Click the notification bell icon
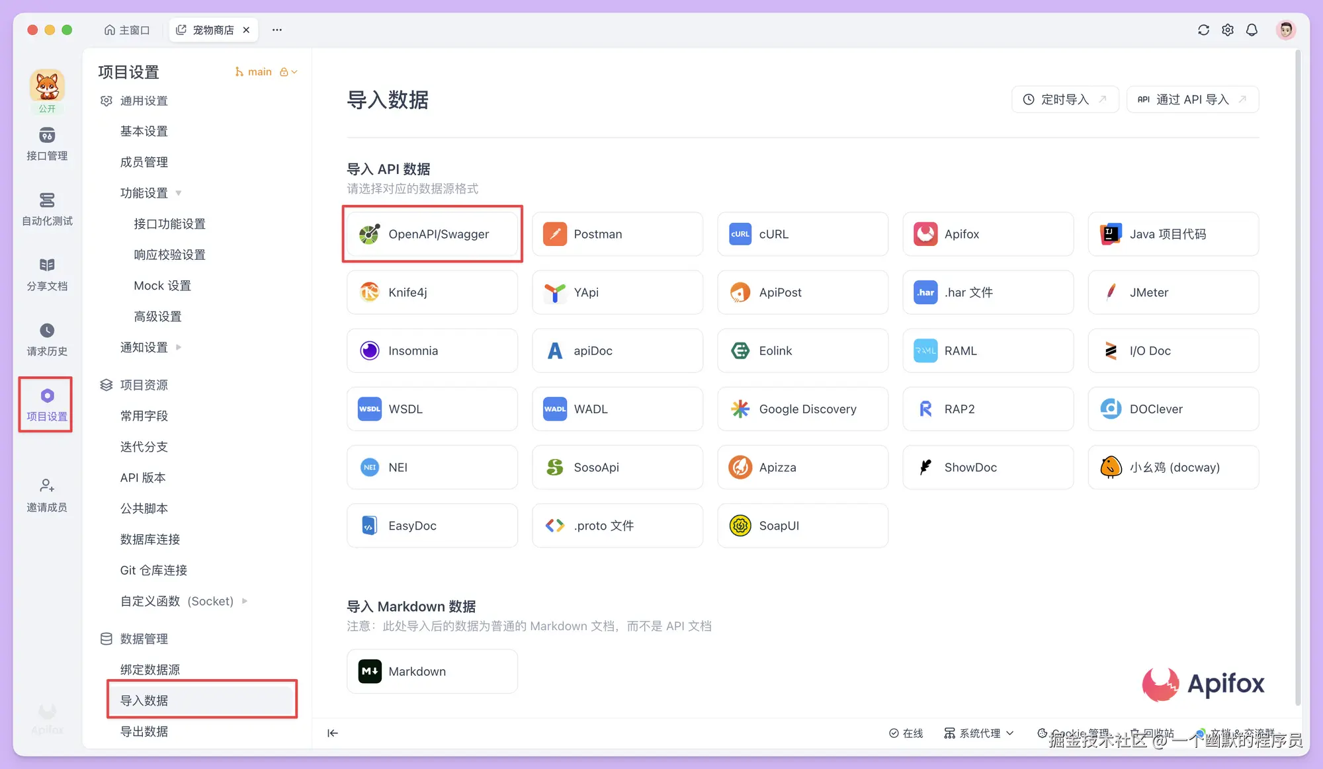The image size is (1323, 769). point(1252,30)
